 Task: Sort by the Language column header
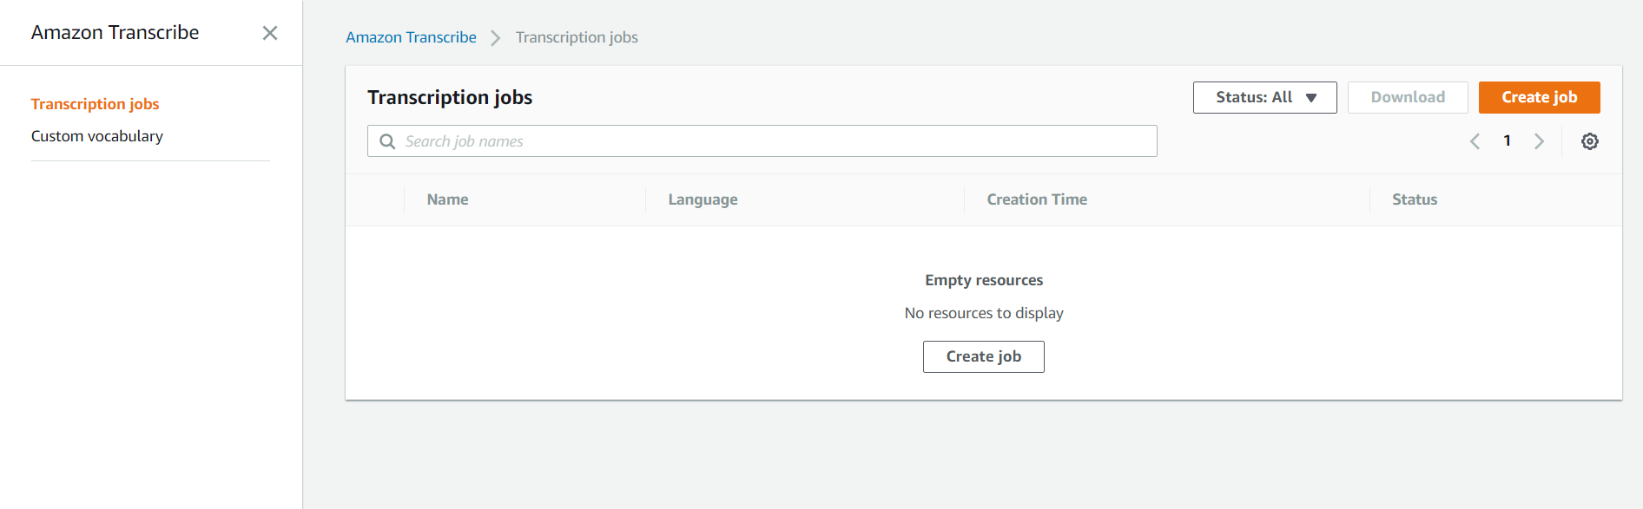[x=703, y=199]
